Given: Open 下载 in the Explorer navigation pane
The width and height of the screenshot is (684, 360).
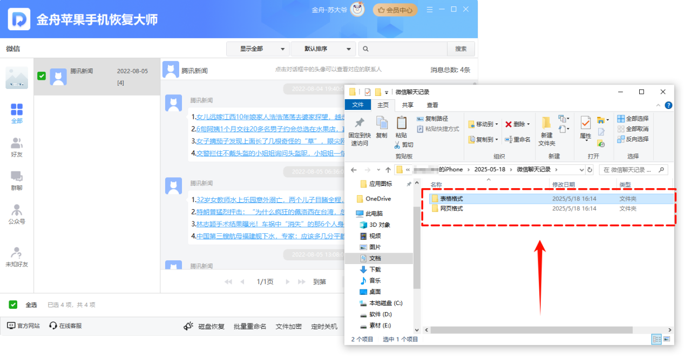Looking at the screenshot, I should click(x=370, y=269).
